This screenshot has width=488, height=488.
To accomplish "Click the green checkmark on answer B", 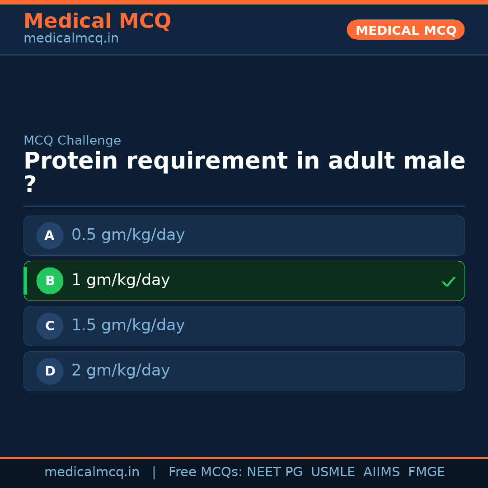I will pyautogui.click(x=448, y=282).
